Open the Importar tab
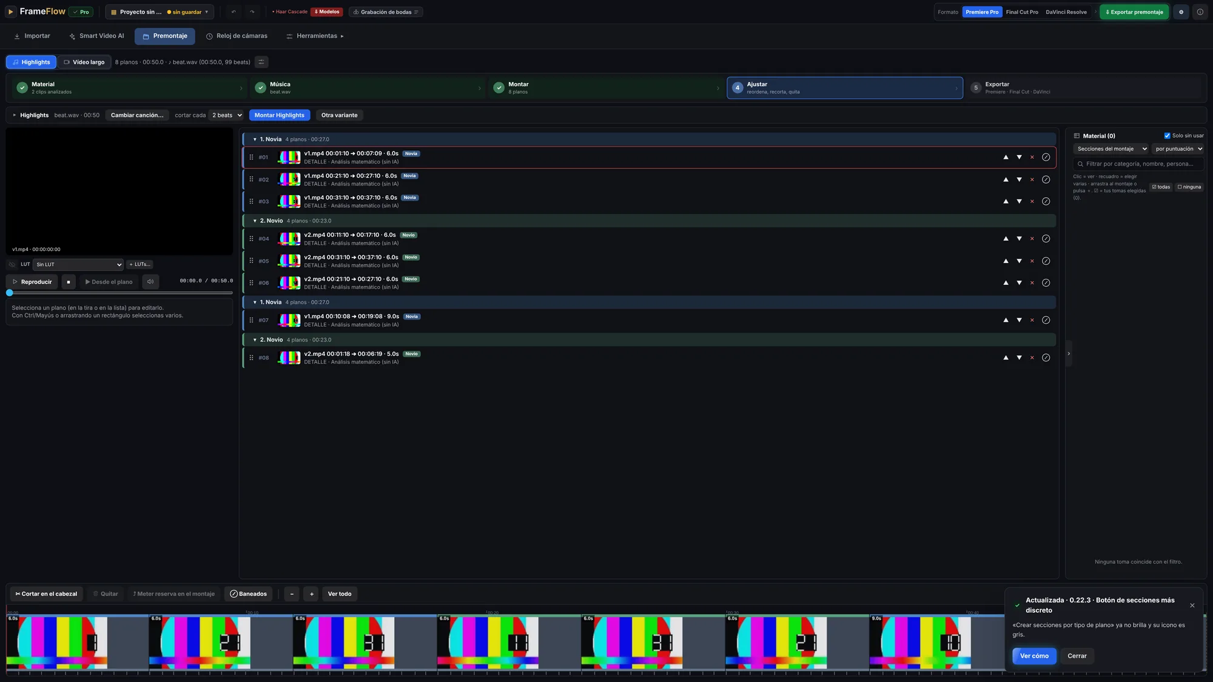This screenshot has width=1213, height=682. 32,36
